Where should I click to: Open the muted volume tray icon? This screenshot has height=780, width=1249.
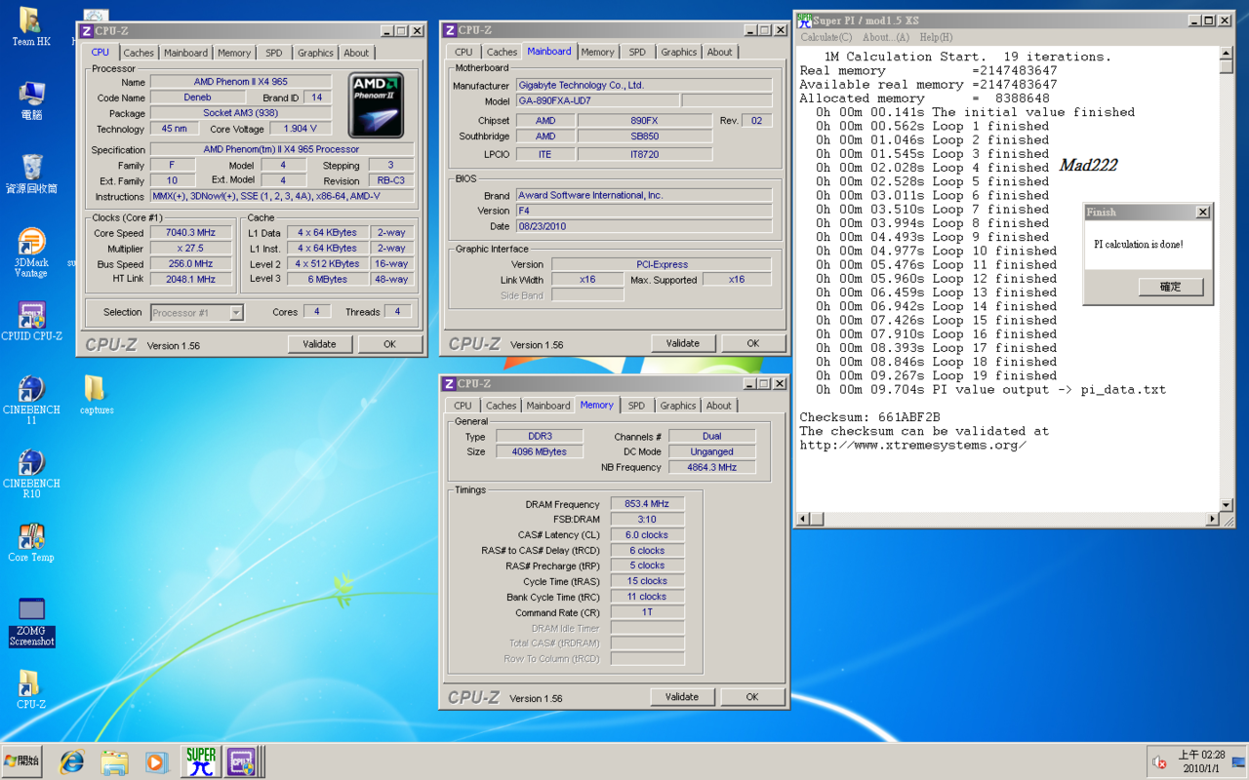pyautogui.click(x=1159, y=761)
